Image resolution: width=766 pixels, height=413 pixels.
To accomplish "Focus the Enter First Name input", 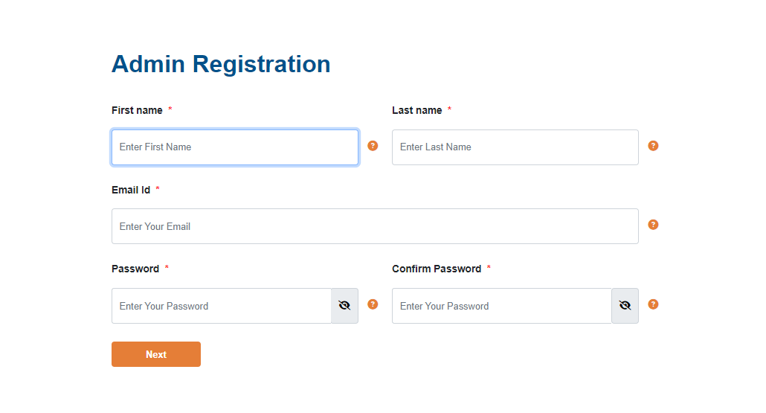I will pos(235,147).
